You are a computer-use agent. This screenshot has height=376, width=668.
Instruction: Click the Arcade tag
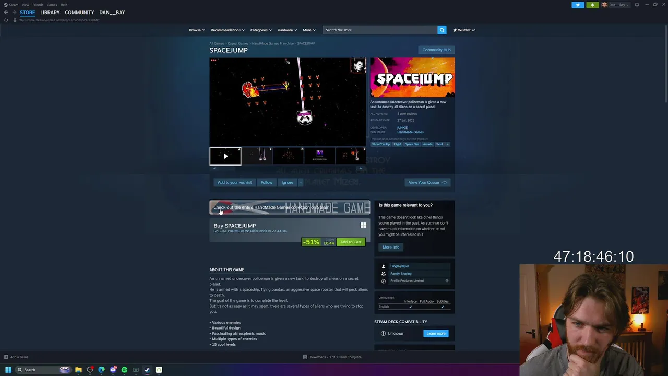(x=427, y=144)
